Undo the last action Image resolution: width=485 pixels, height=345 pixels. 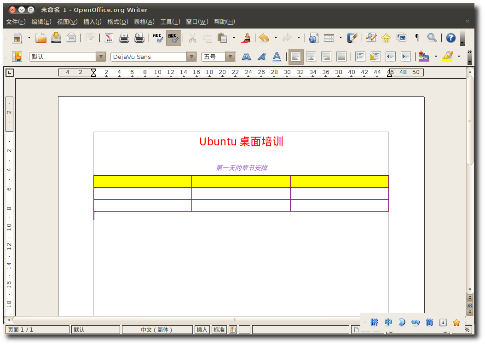(264, 38)
